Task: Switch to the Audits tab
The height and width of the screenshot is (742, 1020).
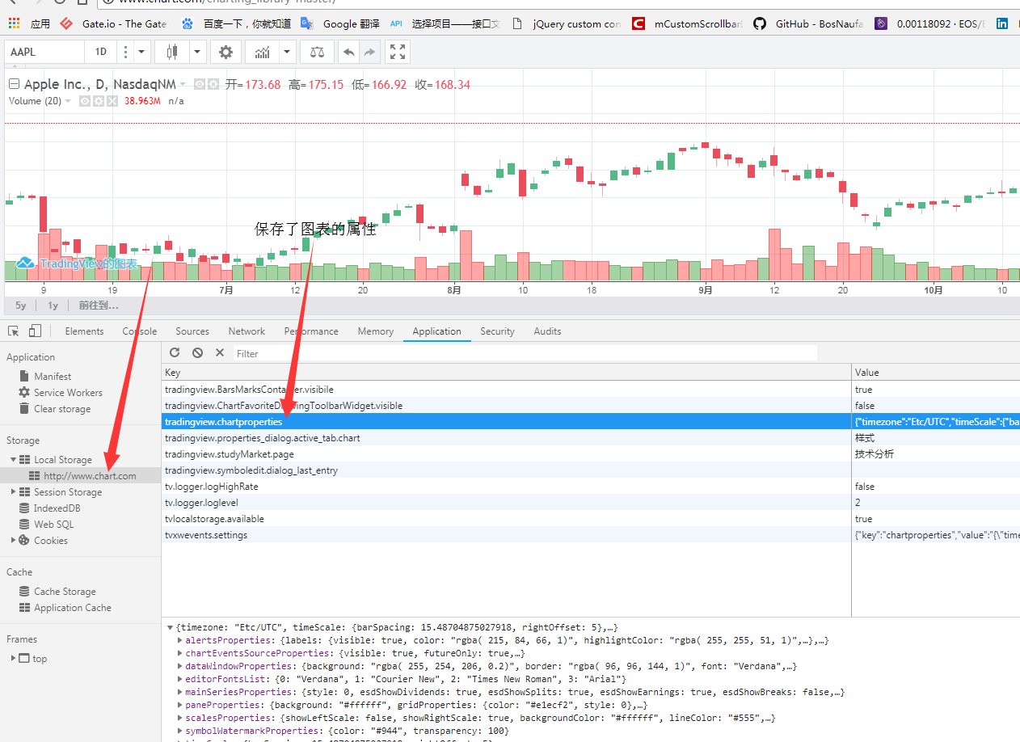Action: (547, 331)
